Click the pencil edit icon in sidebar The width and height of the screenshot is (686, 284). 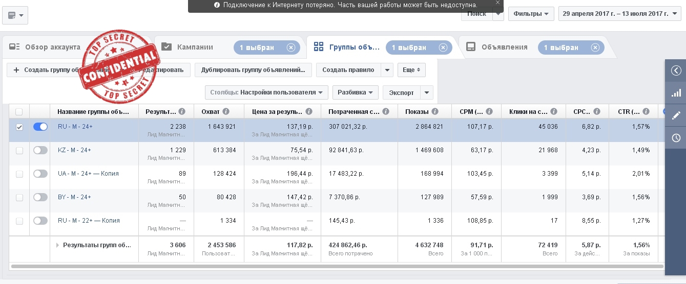click(x=676, y=115)
